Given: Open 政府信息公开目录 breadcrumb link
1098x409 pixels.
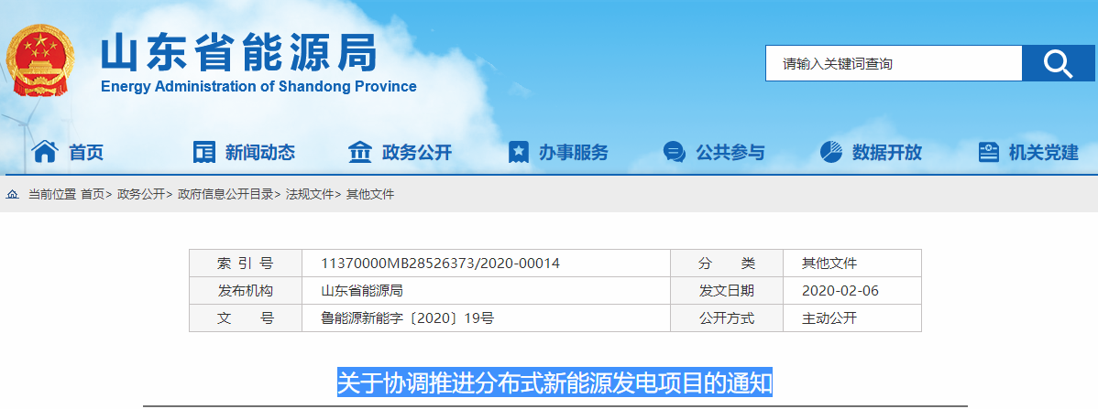Looking at the screenshot, I should pyautogui.click(x=225, y=194).
